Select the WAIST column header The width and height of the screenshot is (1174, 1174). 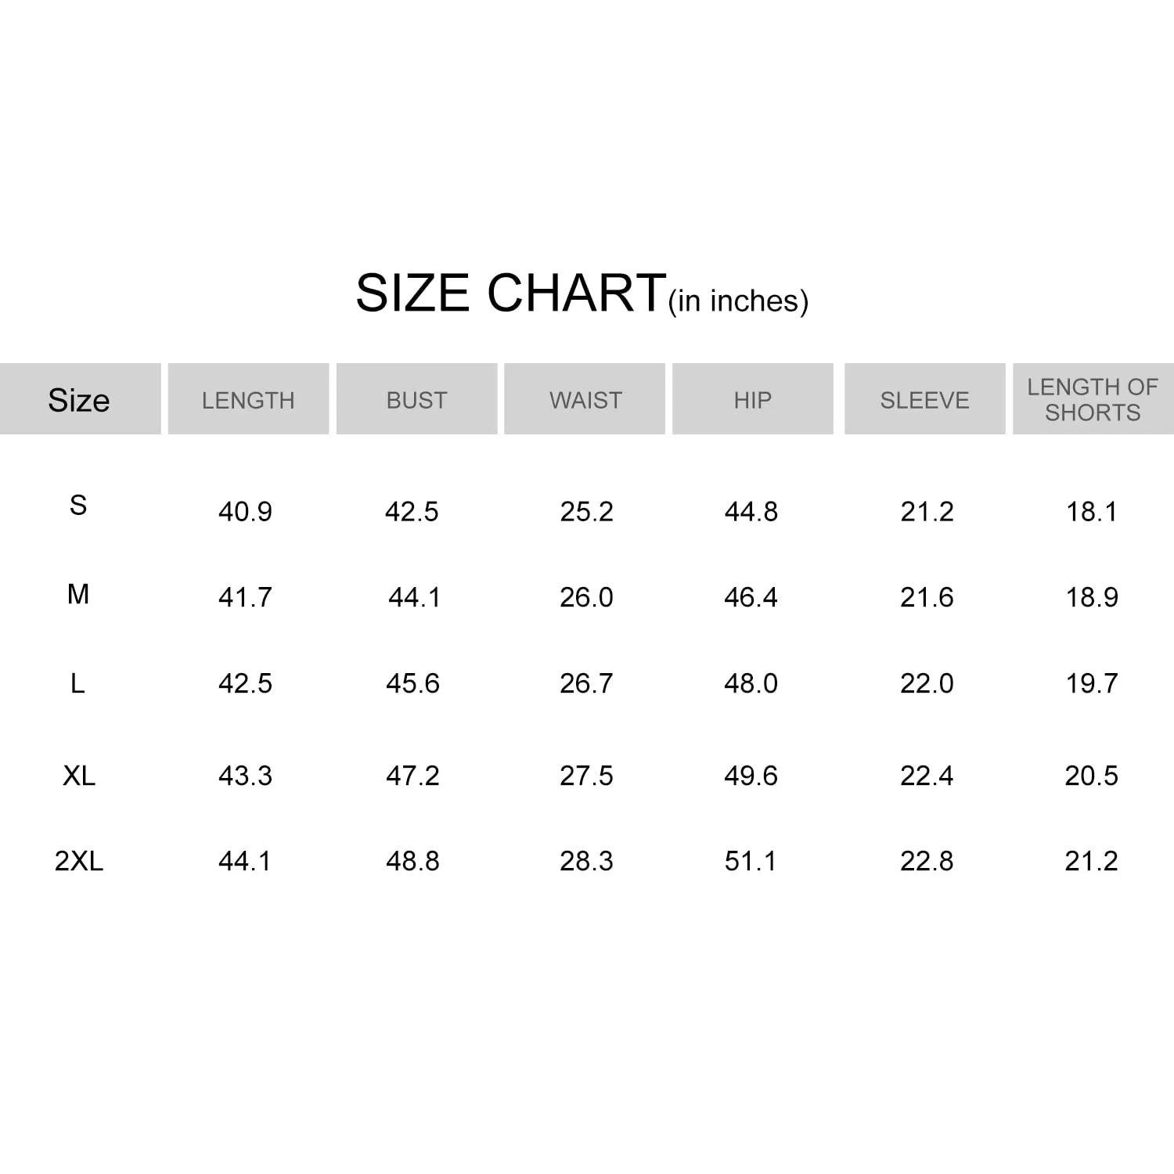585,399
